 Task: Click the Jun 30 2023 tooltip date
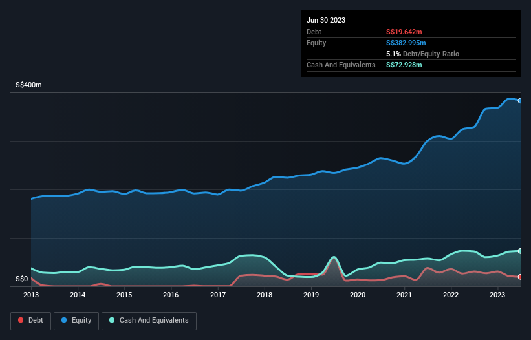click(326, 20)
